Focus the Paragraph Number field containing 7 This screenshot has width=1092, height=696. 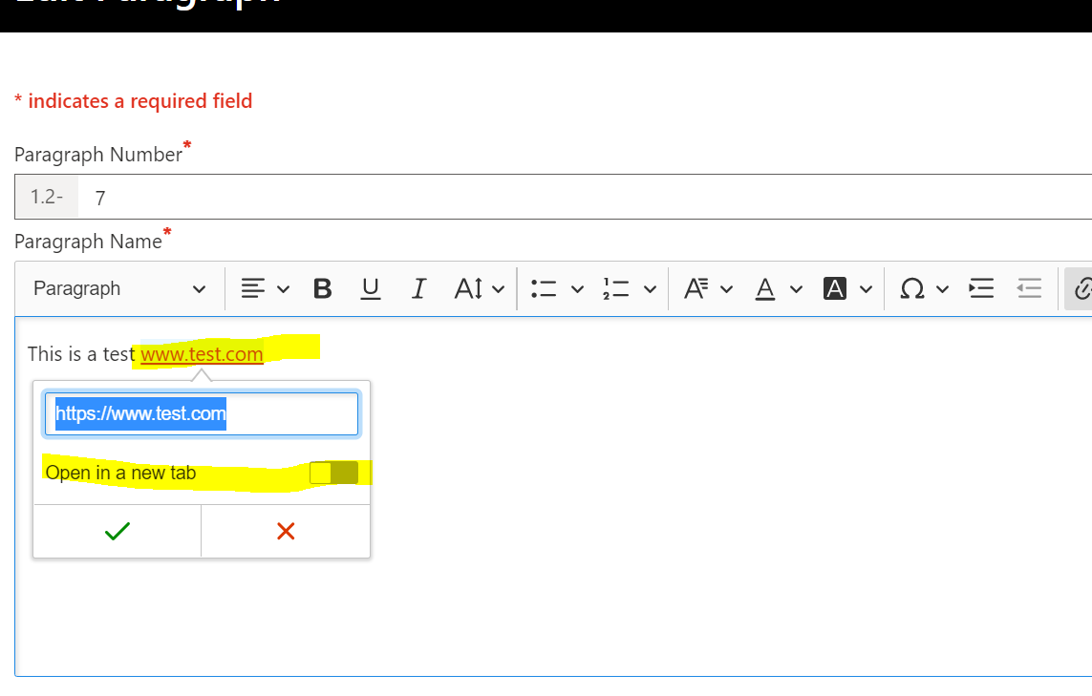585,197
